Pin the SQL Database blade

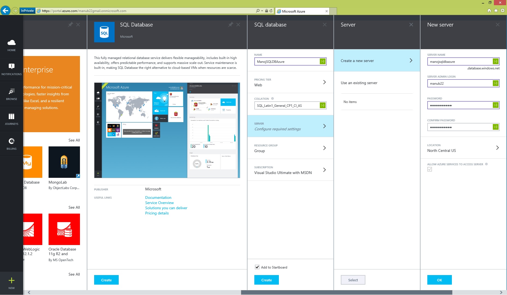[231, 25]
